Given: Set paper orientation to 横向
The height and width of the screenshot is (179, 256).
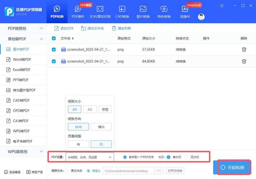Looking at the screenshot, I should click(x=101, y=127).
